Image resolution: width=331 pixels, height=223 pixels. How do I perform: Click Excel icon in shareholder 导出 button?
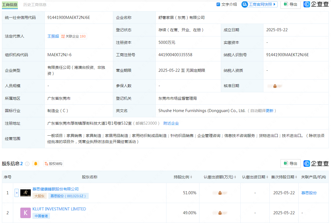click(x=286, y=163)
